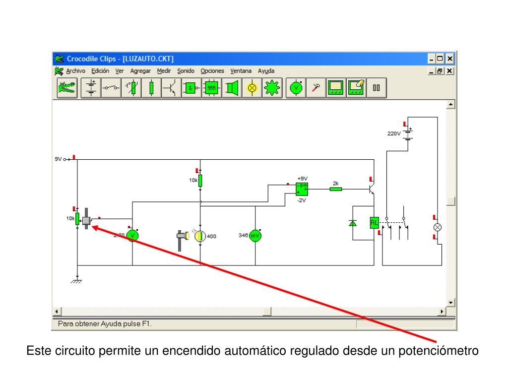Open the speaker sound outputs icon
This screenshot has height=381, width=508.
click(x=232, y=88)
